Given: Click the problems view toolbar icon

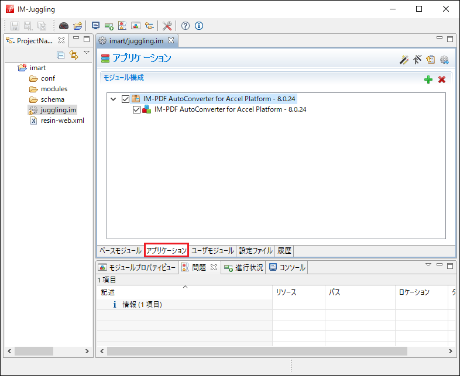Looking at the screenshot, I should coord(122,26).
